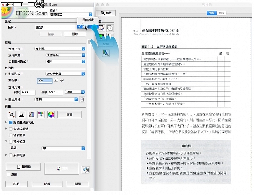Toggle the 縮圖 thumbnail checkbox

click(8, 175)
